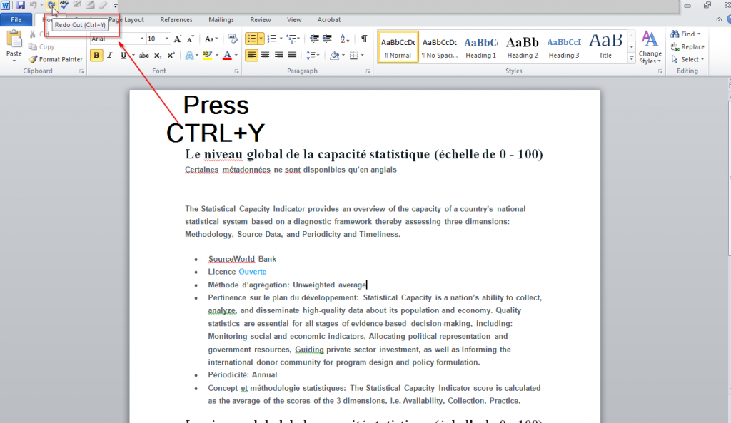Toggle Show/Hide paragraph marks

coord(364,39)
